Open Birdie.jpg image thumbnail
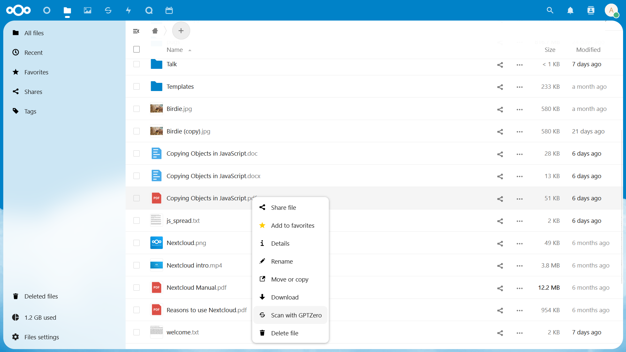This screenshot has width=626, height=352. point(157,109)
